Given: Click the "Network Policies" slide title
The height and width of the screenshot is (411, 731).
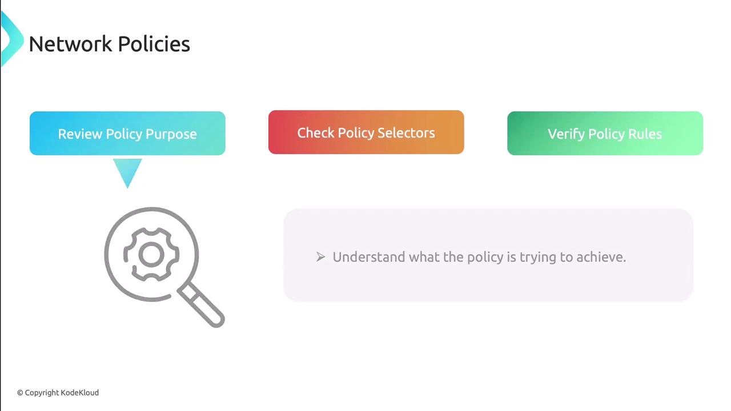Looking at the screenshot, I should point(109,44).
